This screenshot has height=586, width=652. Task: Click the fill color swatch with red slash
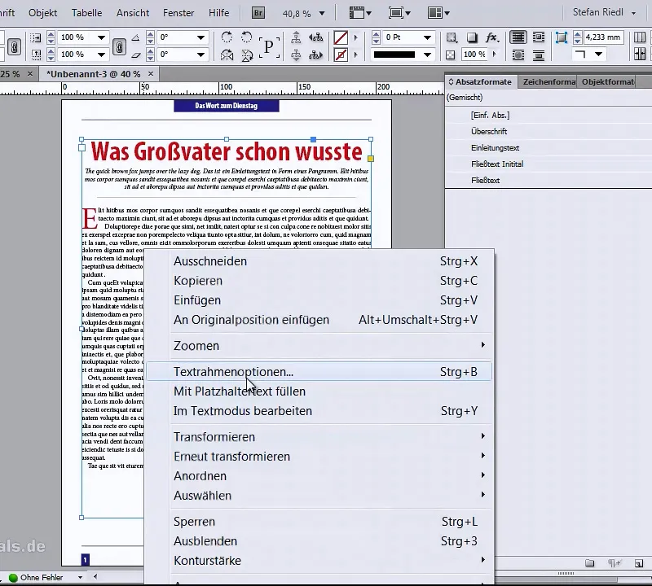(341, 37)
